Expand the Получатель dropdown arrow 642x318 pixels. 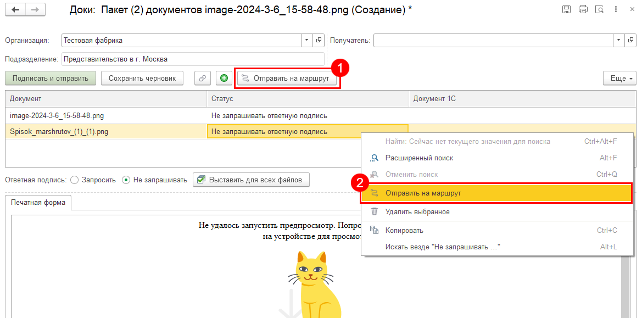point(618,41)
